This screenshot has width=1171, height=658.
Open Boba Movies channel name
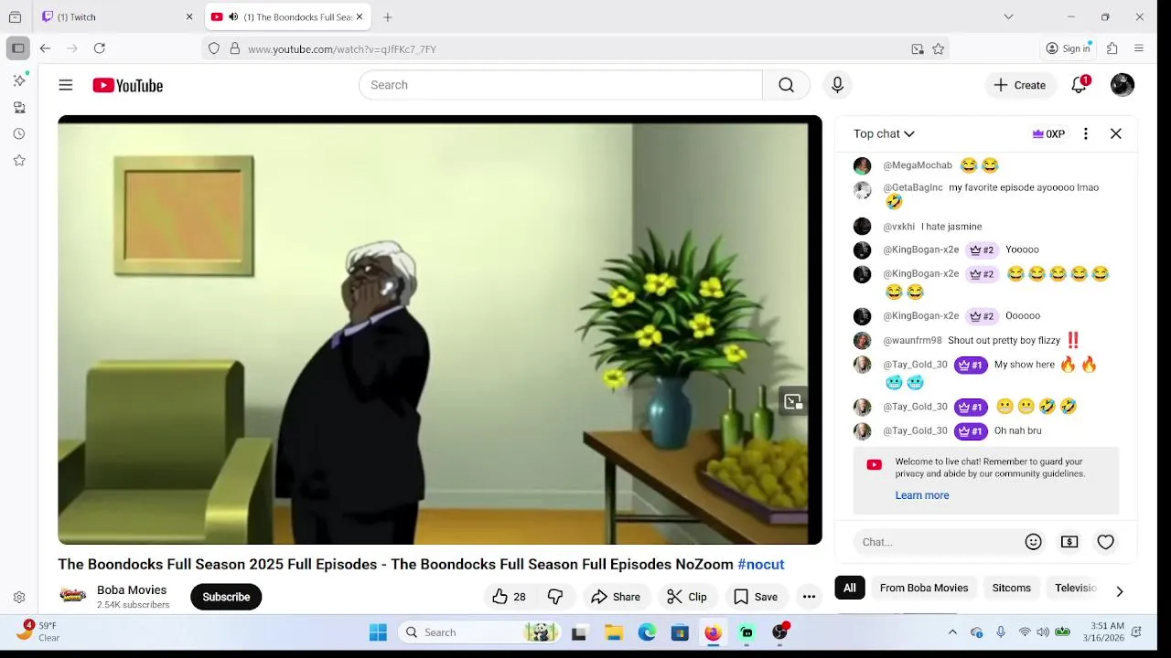click(132, 589)
